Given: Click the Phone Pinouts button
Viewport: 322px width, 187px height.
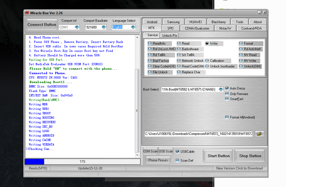Looking at the screenshot, I should pos(158,160).
